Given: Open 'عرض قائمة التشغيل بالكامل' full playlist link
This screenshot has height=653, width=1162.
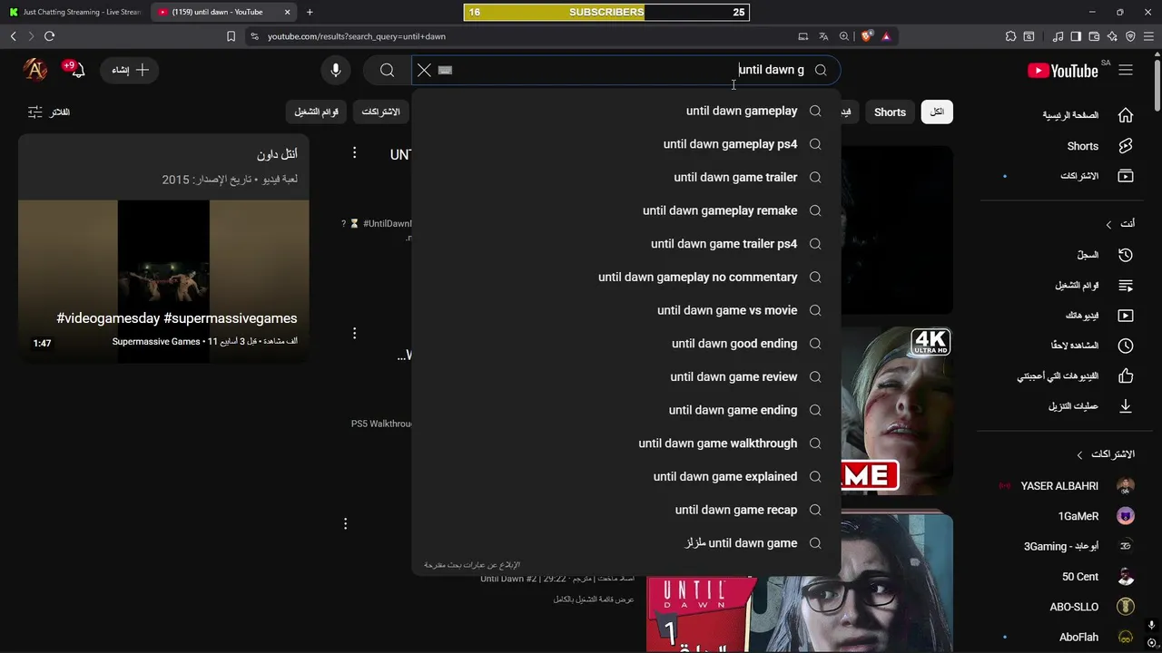Looking at the screenshot, I should pos(594,599).
